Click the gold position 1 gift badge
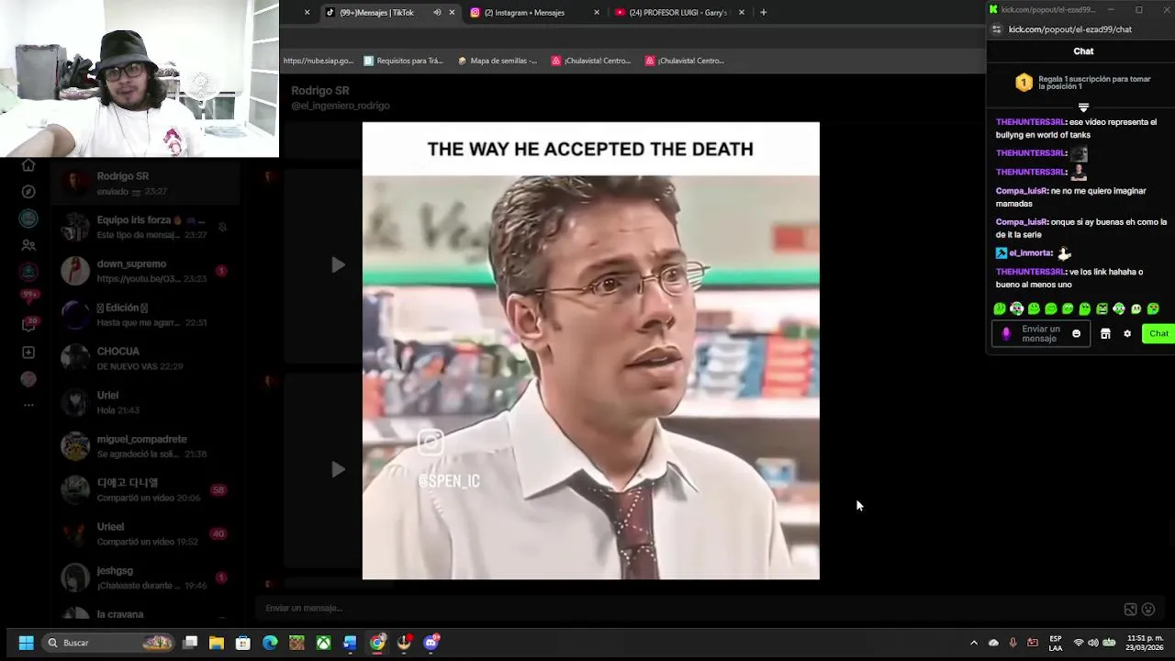 (1024, 83)
